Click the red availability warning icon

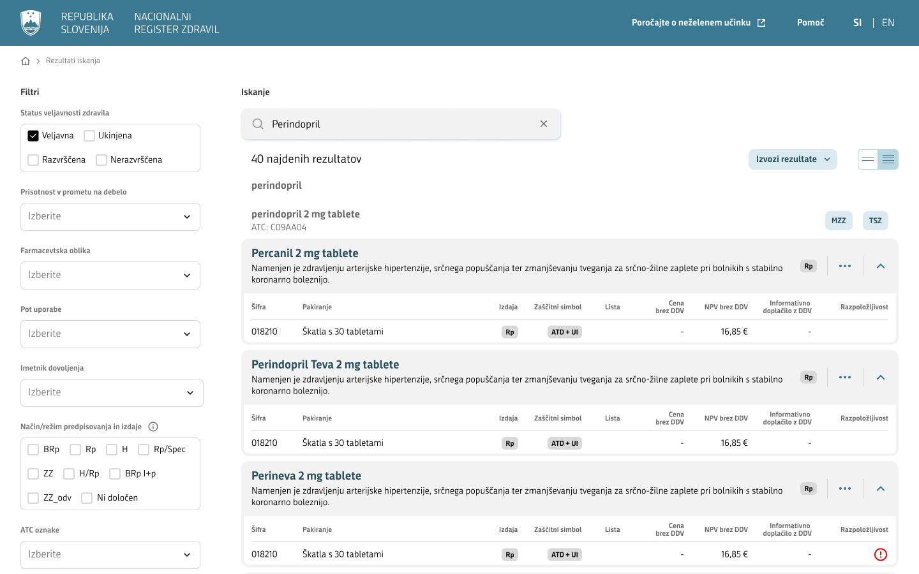(881, 554)
